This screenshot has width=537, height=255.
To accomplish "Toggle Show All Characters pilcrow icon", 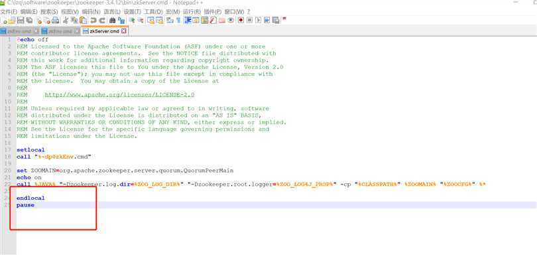I will click(178, 20).
